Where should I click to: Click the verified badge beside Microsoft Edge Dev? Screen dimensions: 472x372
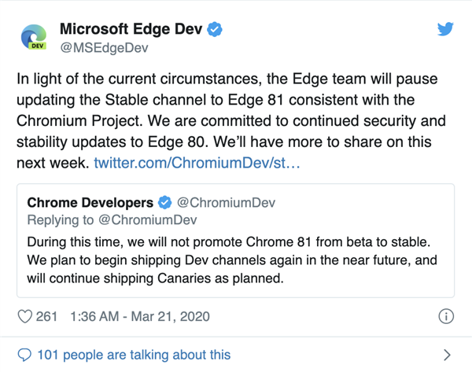pyautogui.click(x=215, y=30)
